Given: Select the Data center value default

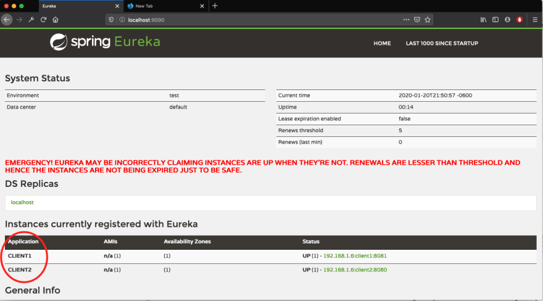Looking at the screenshot, I should (178, 107).
